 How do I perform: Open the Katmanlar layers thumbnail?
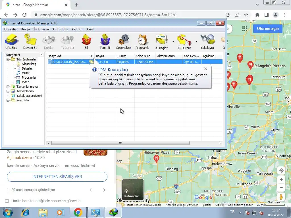coord(133,190)
